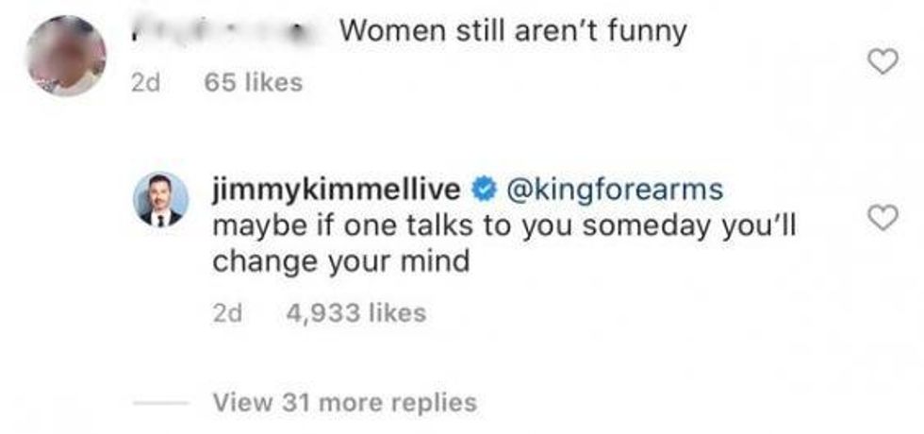Click the "Women still aren't funny" text
This screenshot has height=434, width=924.
513,32
